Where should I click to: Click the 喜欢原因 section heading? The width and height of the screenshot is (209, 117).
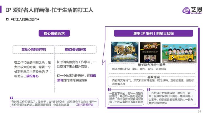tap(153, 77)
